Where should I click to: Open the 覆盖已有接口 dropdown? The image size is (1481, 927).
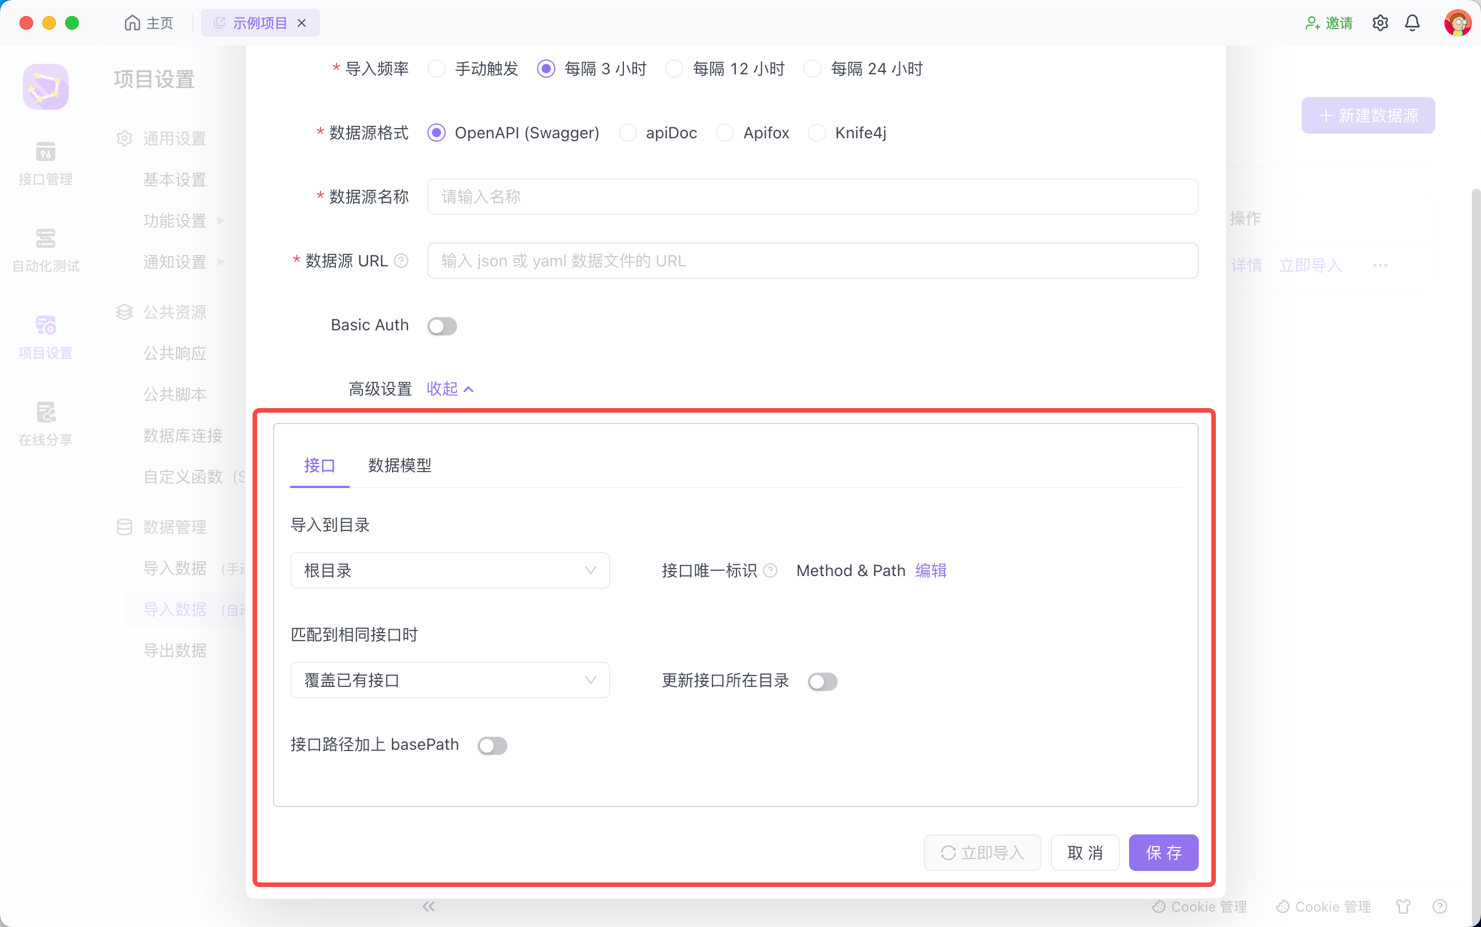pyautogui.click(x=450, y=680)
